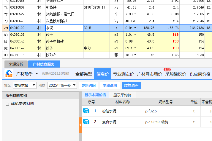Click 砂子中粗砂 name cell
Viewport: 212px width, 141px height.
point(64,42)
